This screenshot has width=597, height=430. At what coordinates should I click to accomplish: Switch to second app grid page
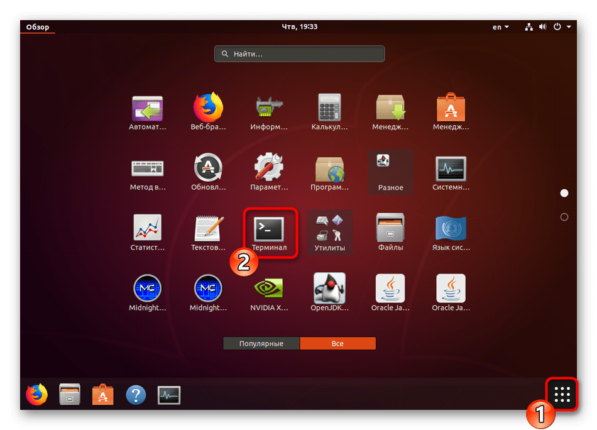click(x=564, y=217)
